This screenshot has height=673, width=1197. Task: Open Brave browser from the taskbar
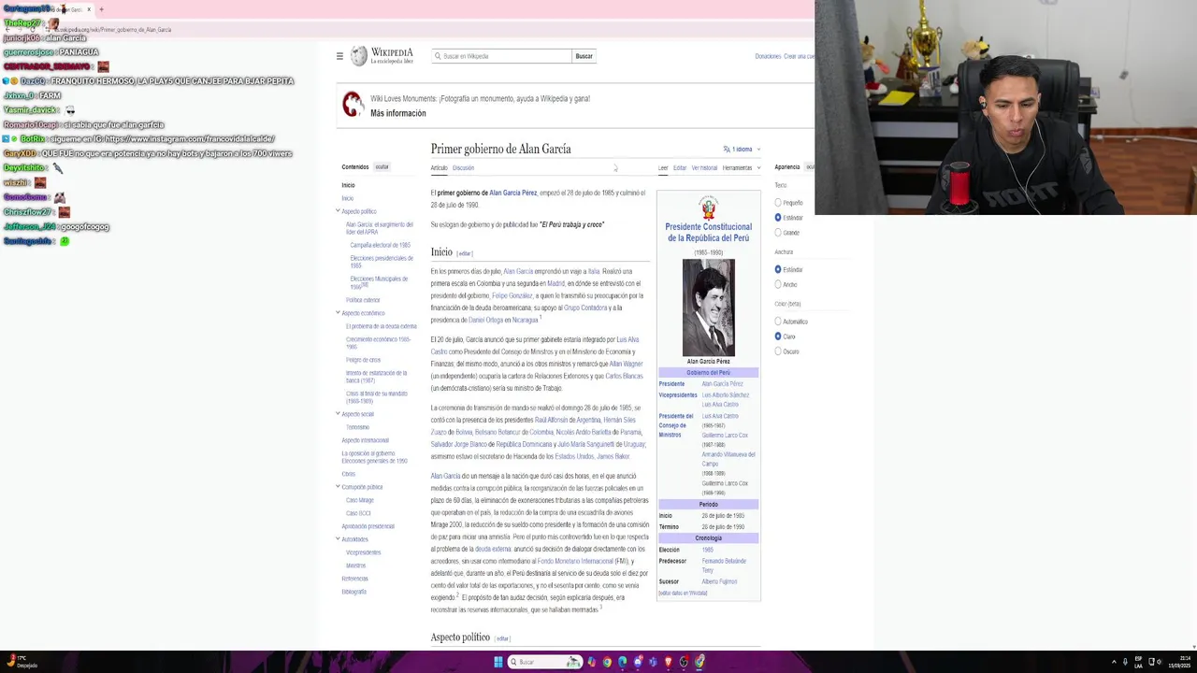668,662
